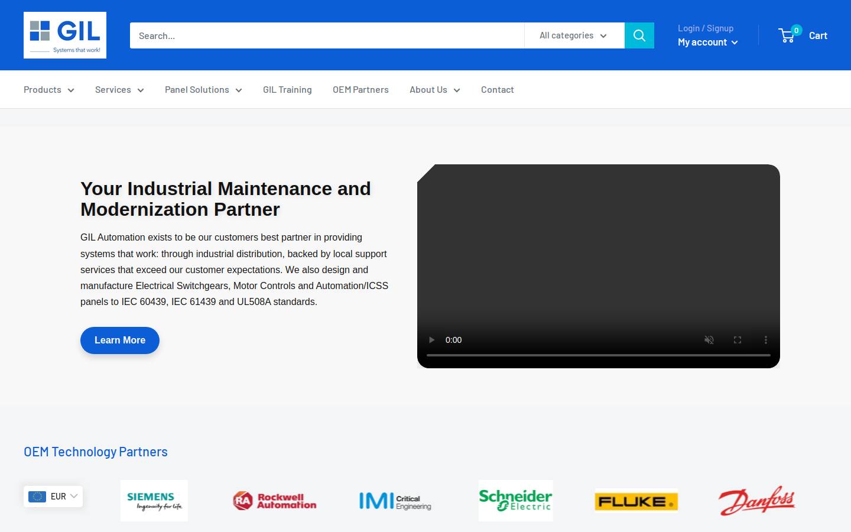Expand the Panel Solutions menu
Viewport: 851px width, 532px height.
point(203,90)
